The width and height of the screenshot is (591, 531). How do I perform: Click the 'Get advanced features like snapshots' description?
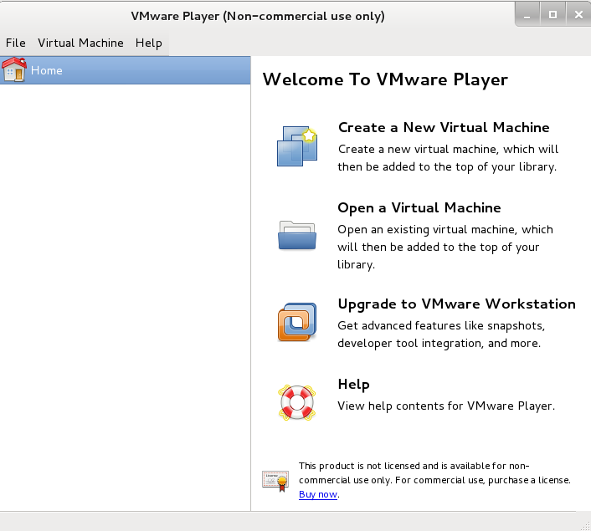tap(441, 334)
